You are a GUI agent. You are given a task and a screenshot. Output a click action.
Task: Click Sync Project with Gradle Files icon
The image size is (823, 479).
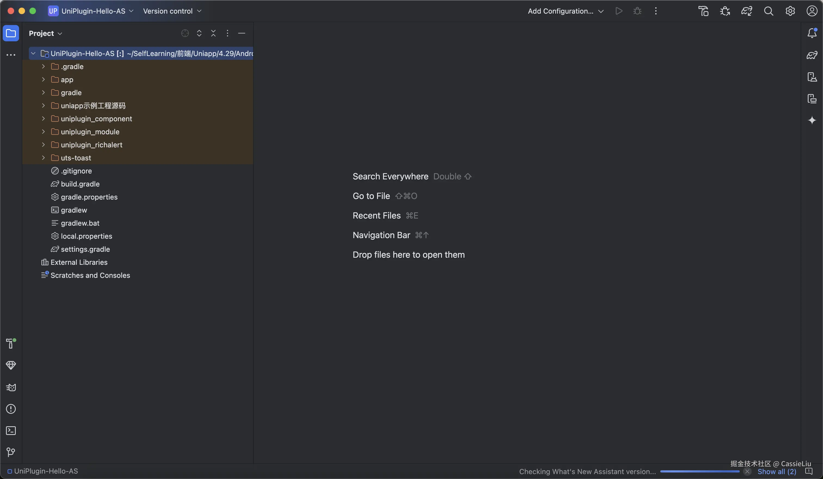coord(747,11)
